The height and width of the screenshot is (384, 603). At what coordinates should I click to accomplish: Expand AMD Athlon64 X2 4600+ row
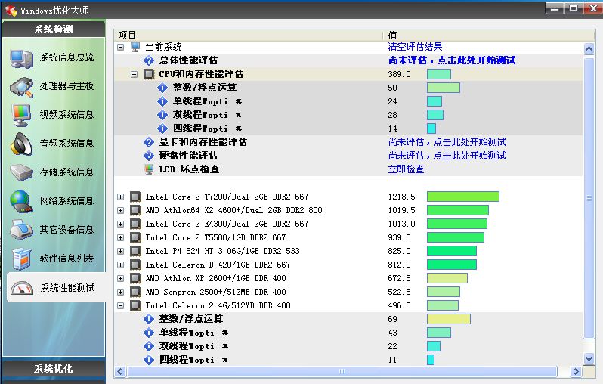coord(121,210)
